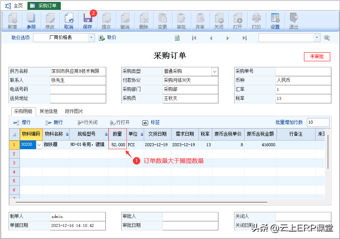Image resolution: width=340 pixels, height=239 pixels.
Task: Go to the previous record
Action: [x=211, y=38]
